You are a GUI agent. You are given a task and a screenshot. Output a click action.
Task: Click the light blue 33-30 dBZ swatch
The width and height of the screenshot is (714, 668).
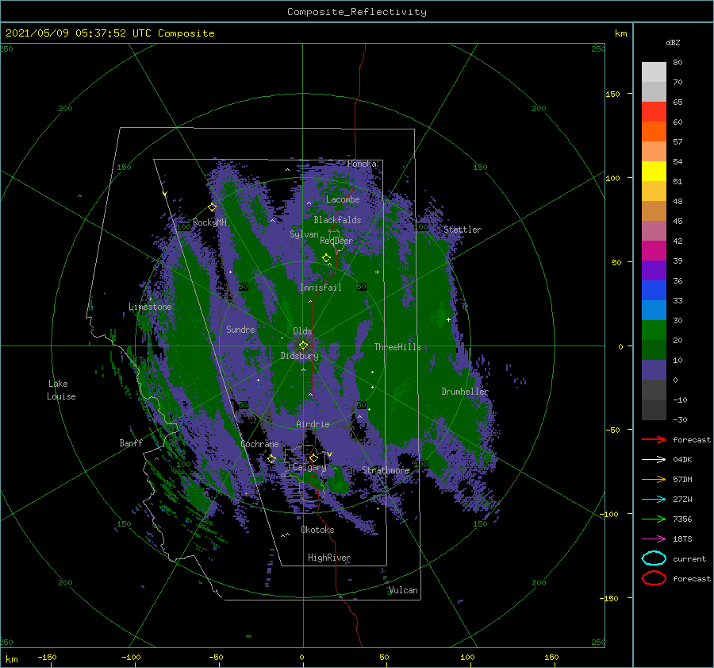[x=654, y=311]
